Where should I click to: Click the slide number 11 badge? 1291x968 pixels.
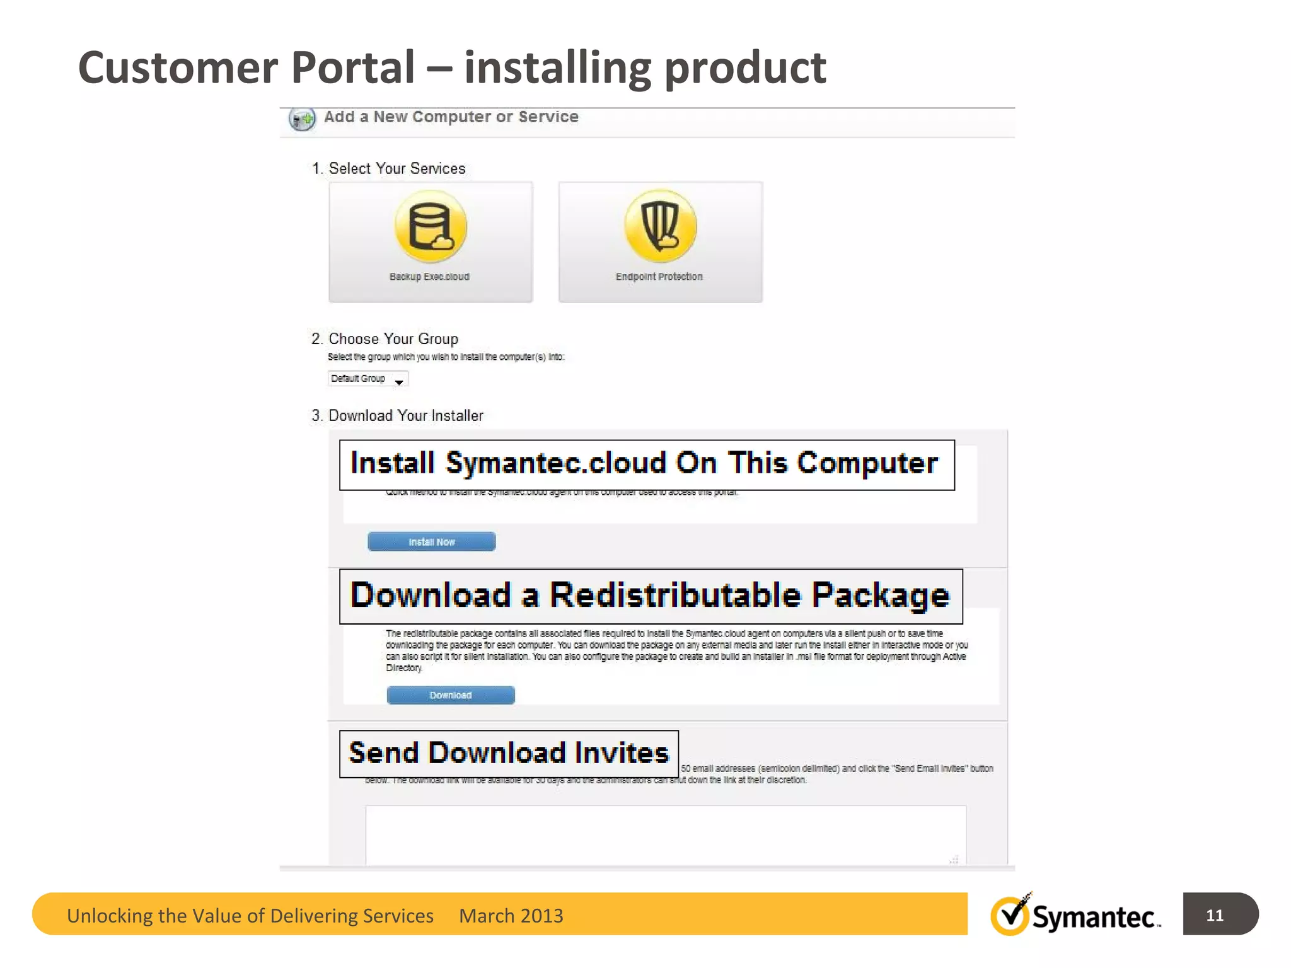1220,914
